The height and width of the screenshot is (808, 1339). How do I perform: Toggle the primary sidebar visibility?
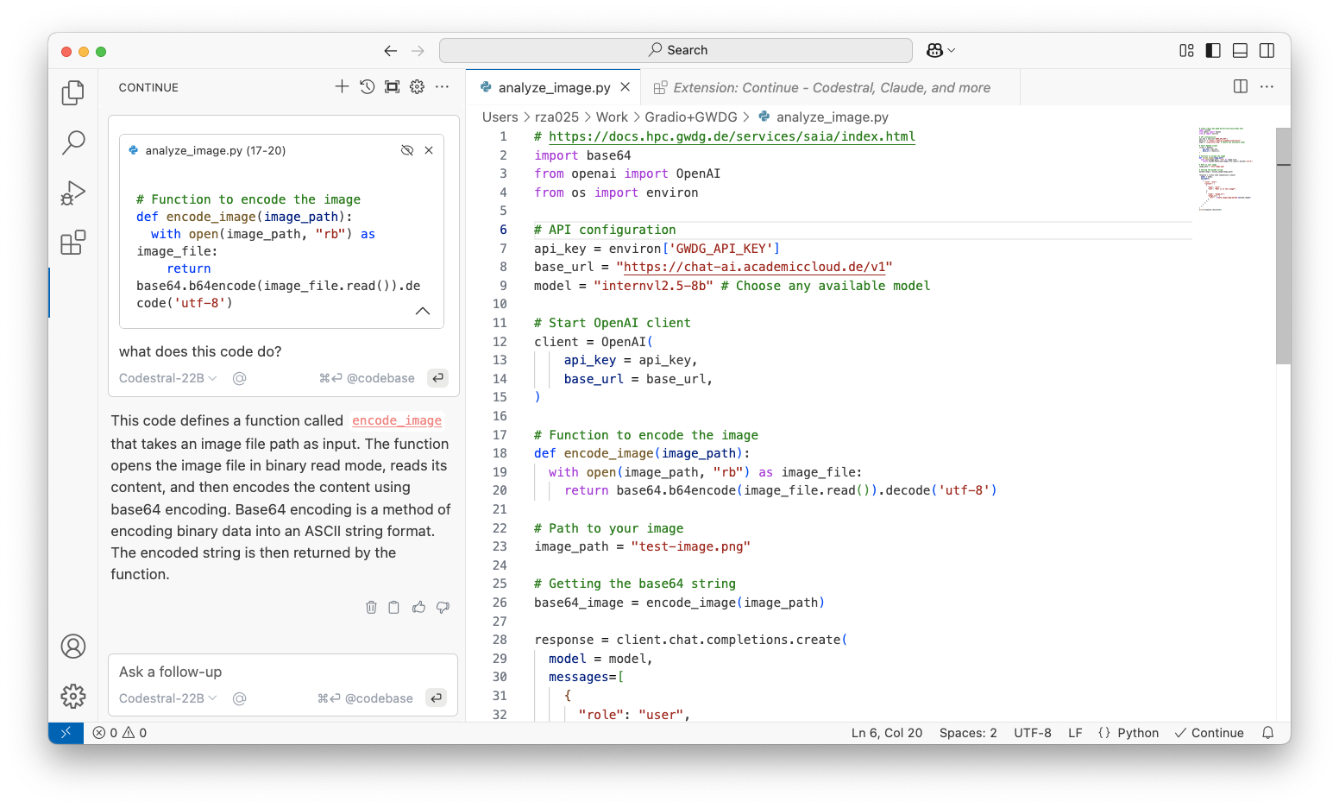[x=1213, y=50]
